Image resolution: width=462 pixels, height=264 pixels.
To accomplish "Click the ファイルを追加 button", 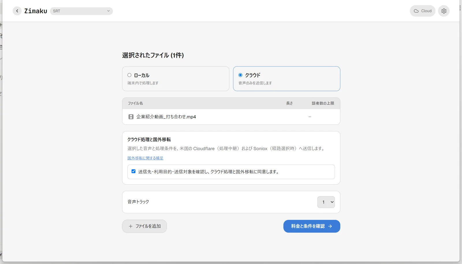I will [144, 226].
